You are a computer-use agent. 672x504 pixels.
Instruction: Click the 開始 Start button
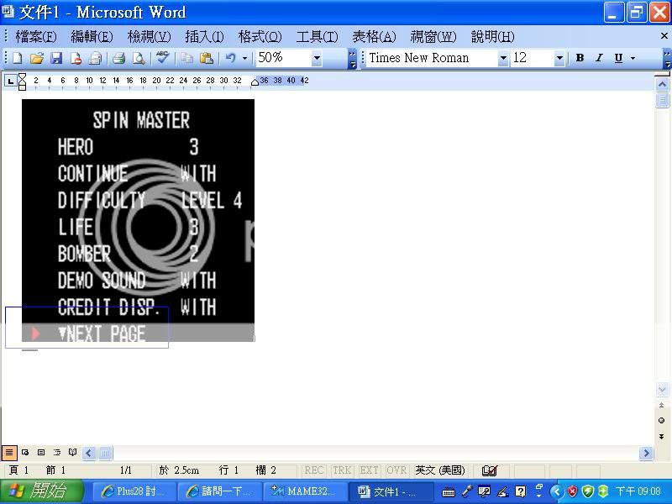point(41,491)
